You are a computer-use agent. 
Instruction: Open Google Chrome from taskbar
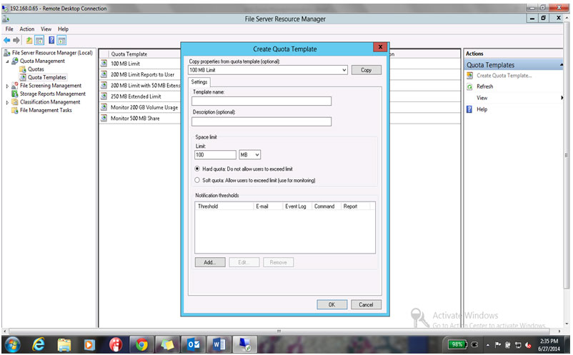click(x=141, y=345)
